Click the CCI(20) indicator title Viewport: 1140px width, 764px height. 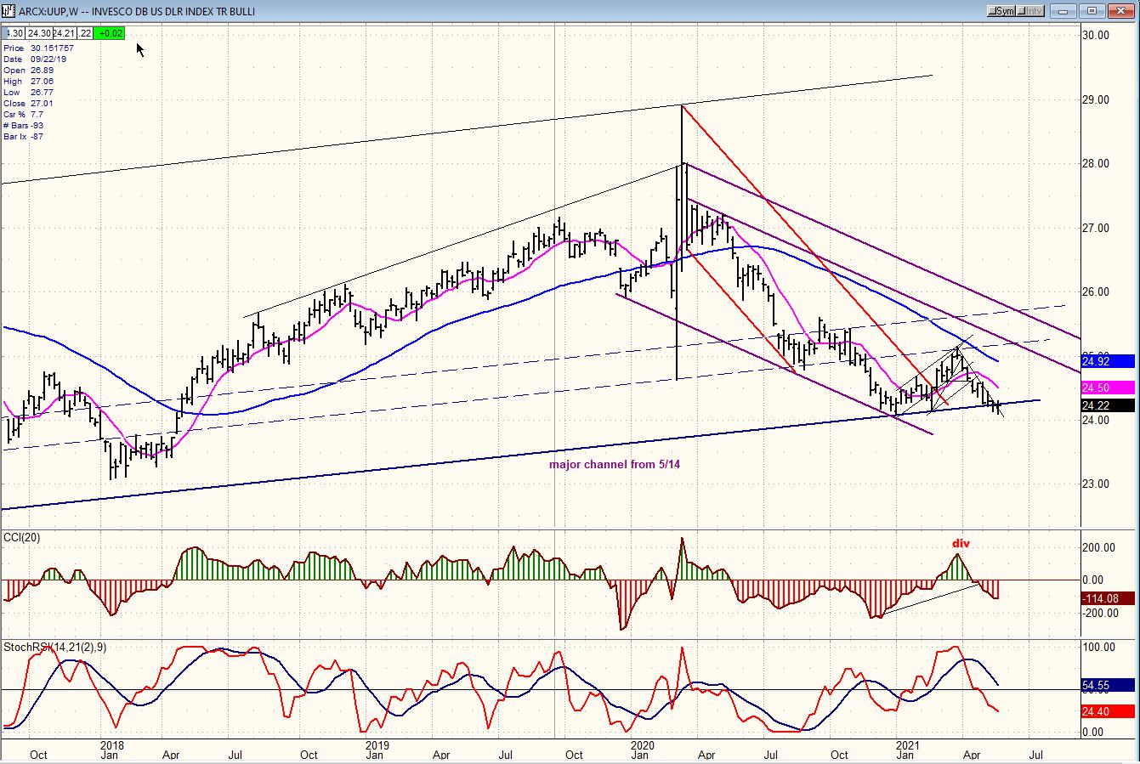(21, 537)
